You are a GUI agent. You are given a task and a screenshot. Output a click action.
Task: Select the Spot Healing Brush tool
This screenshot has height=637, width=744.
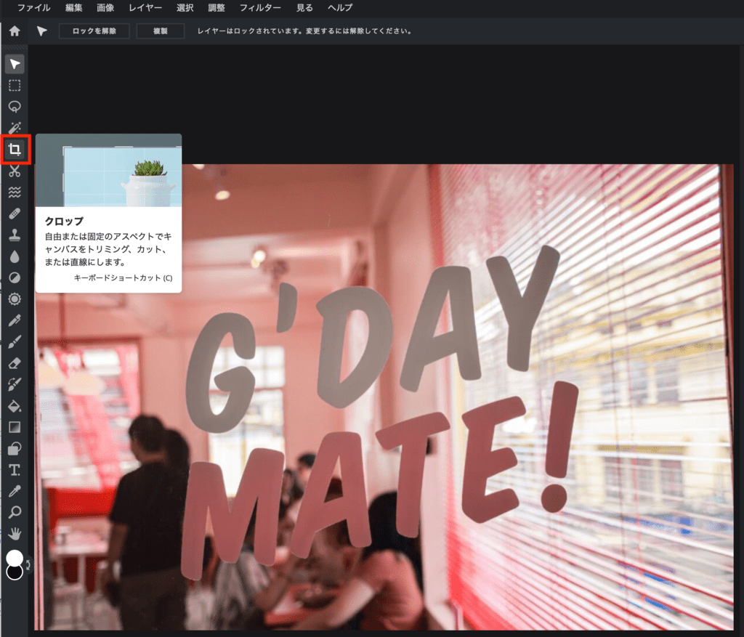click(x=13, y=214)
